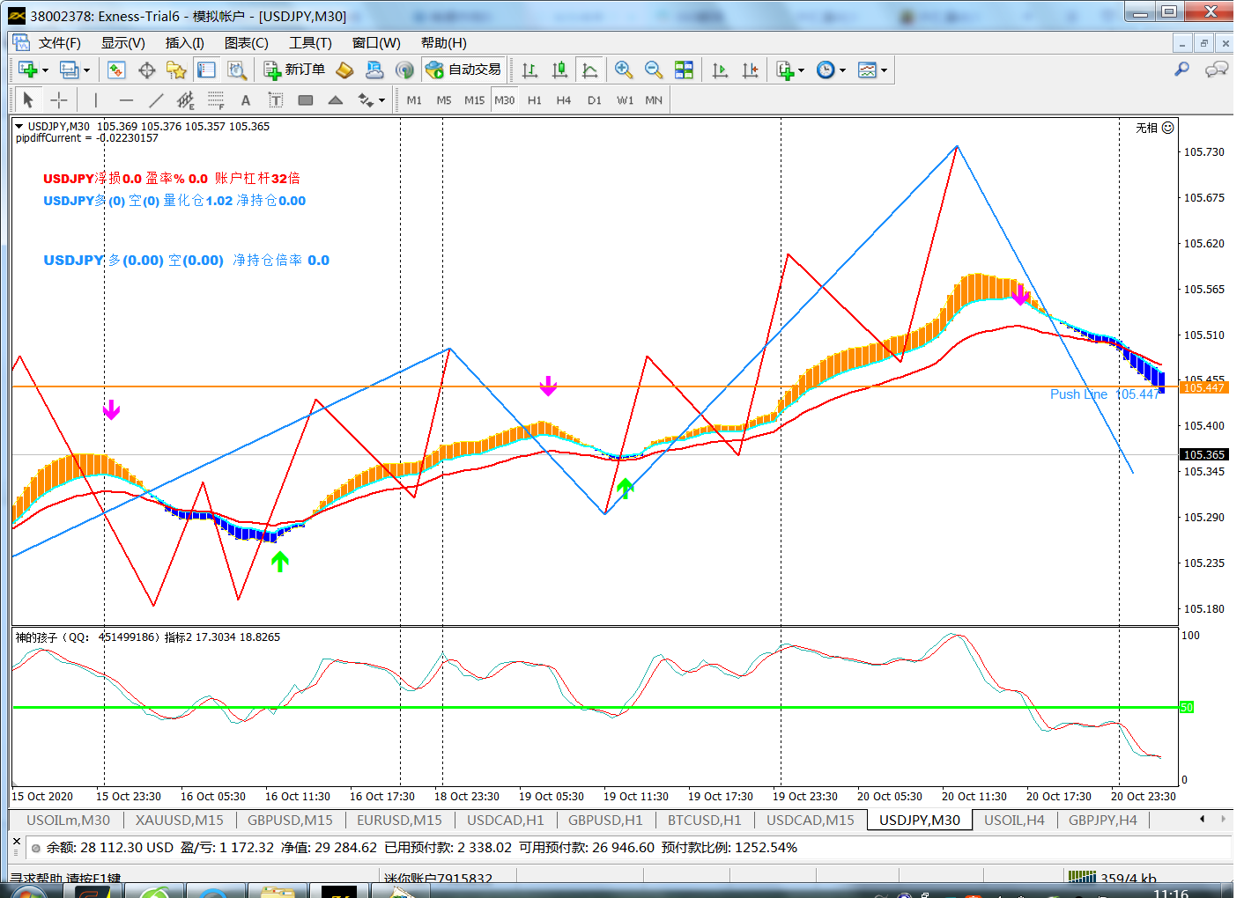
Task: Expand the templates dropdown arrow
Action: [x=884, y=70]
